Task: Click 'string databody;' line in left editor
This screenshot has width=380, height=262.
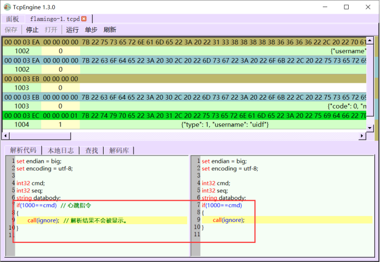Action: 38,198
